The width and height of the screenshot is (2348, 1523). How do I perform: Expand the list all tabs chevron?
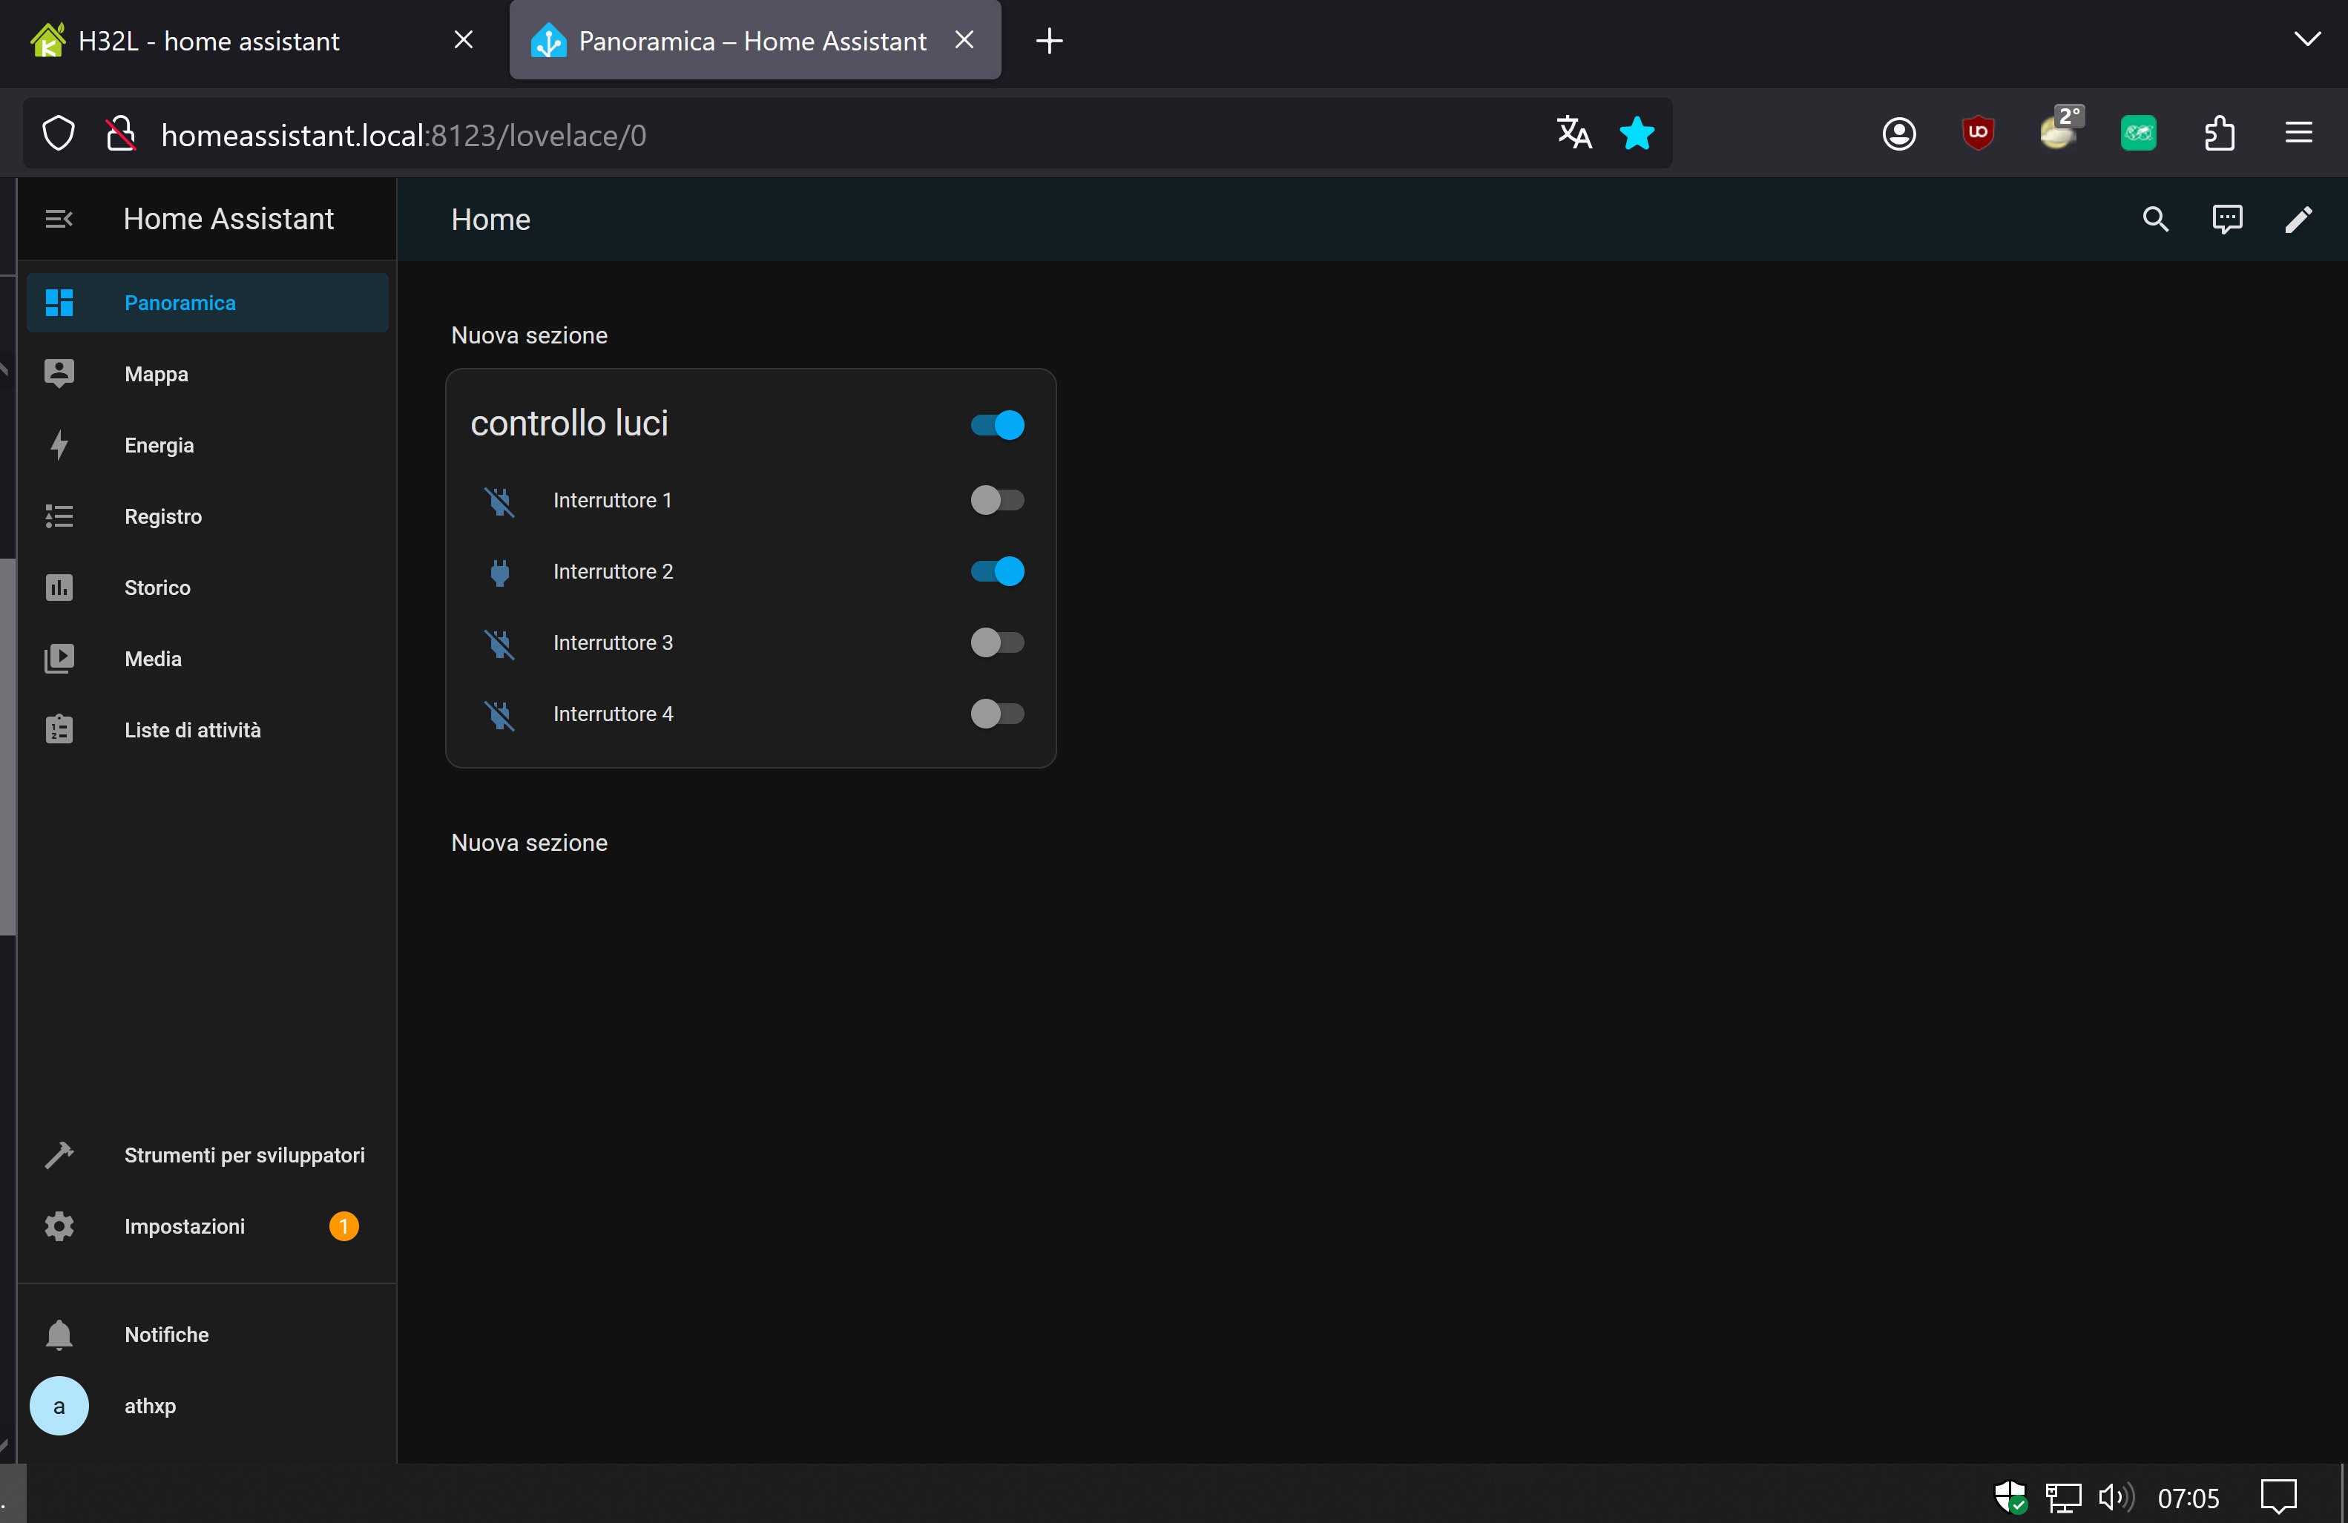click(2306, 39)
